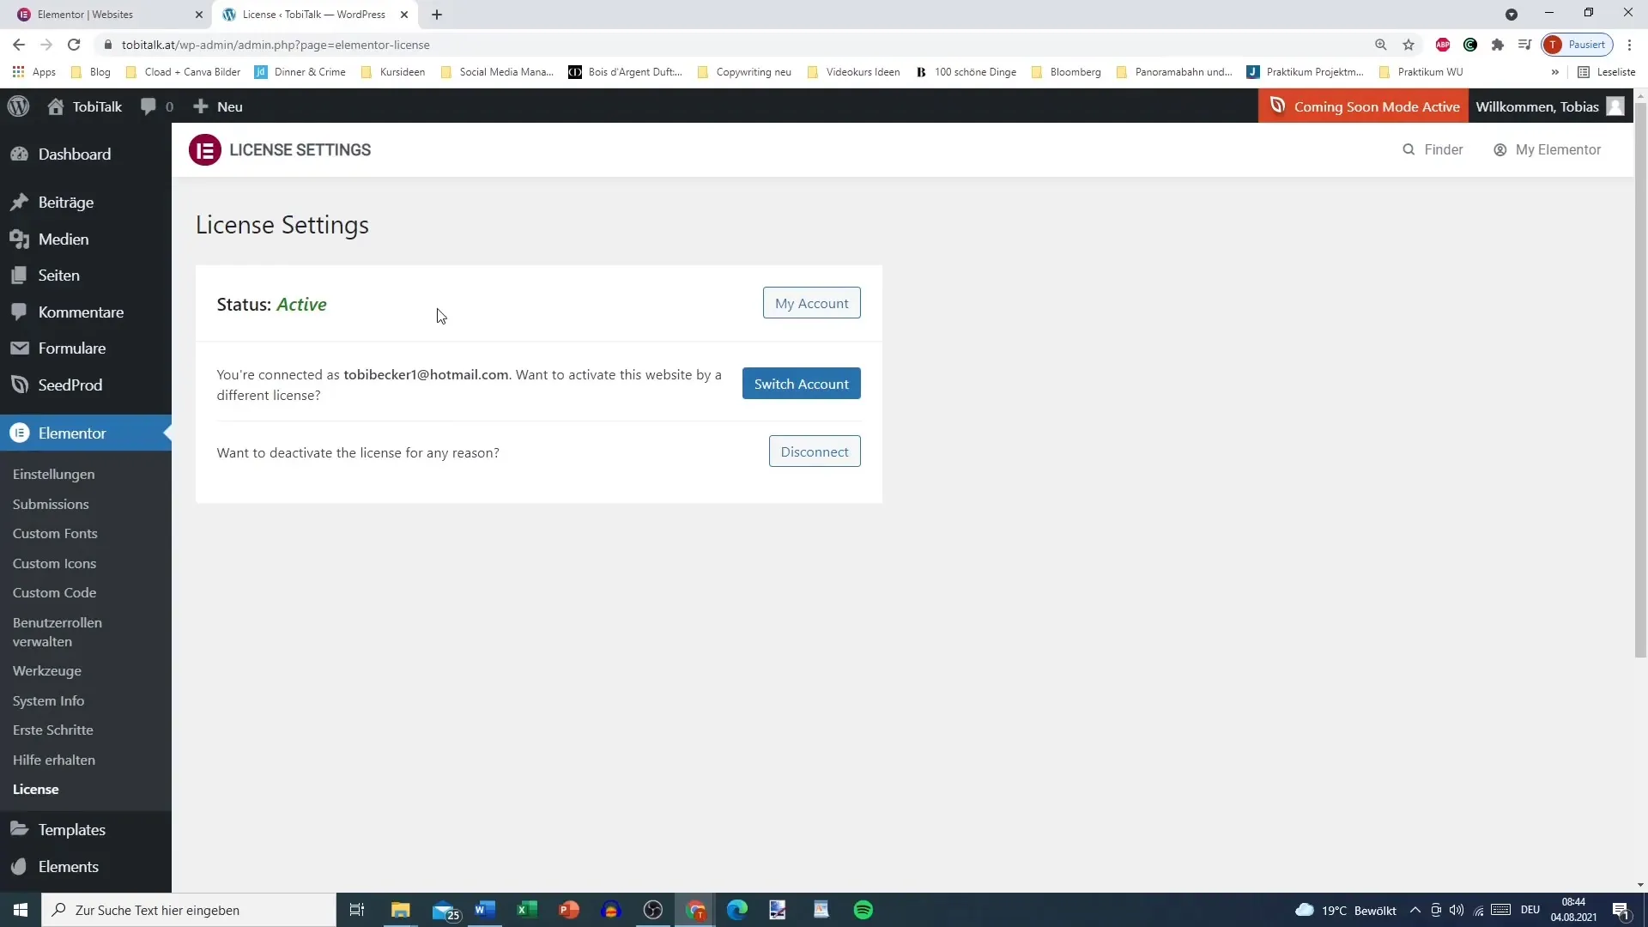Click the Formulare forms icon

[19, 348]
